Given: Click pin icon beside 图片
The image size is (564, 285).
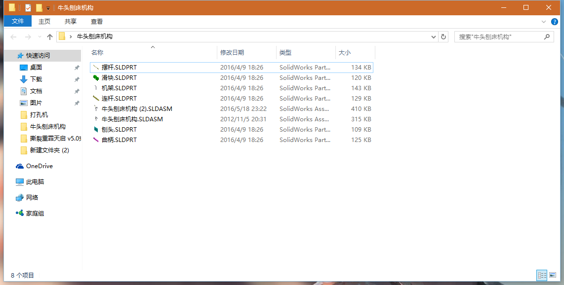Looking at the screenshot, I should click(77, 103).
